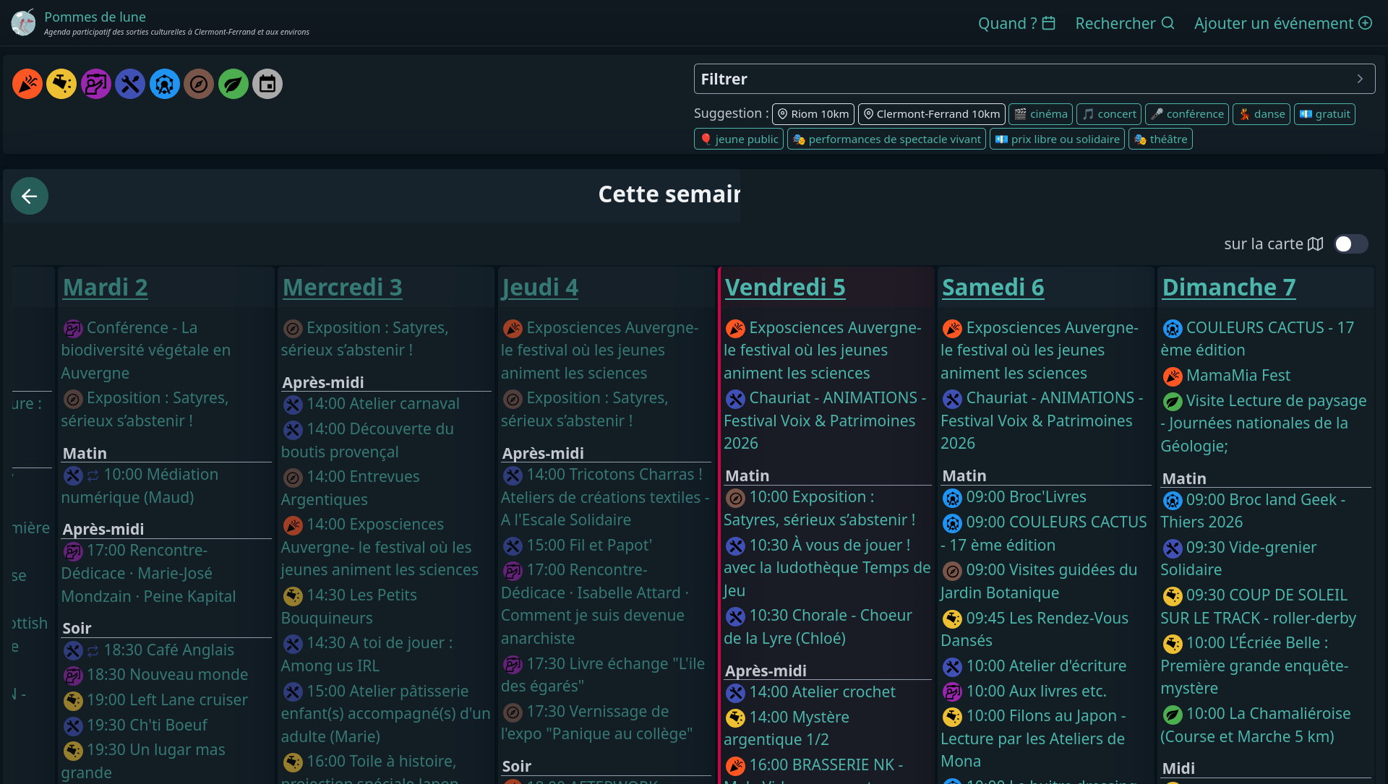Viewport: 1388px width, 784px height.
Task: Open 19:30 Ch'ti Boeuf event
Action: tap(136, 725)
